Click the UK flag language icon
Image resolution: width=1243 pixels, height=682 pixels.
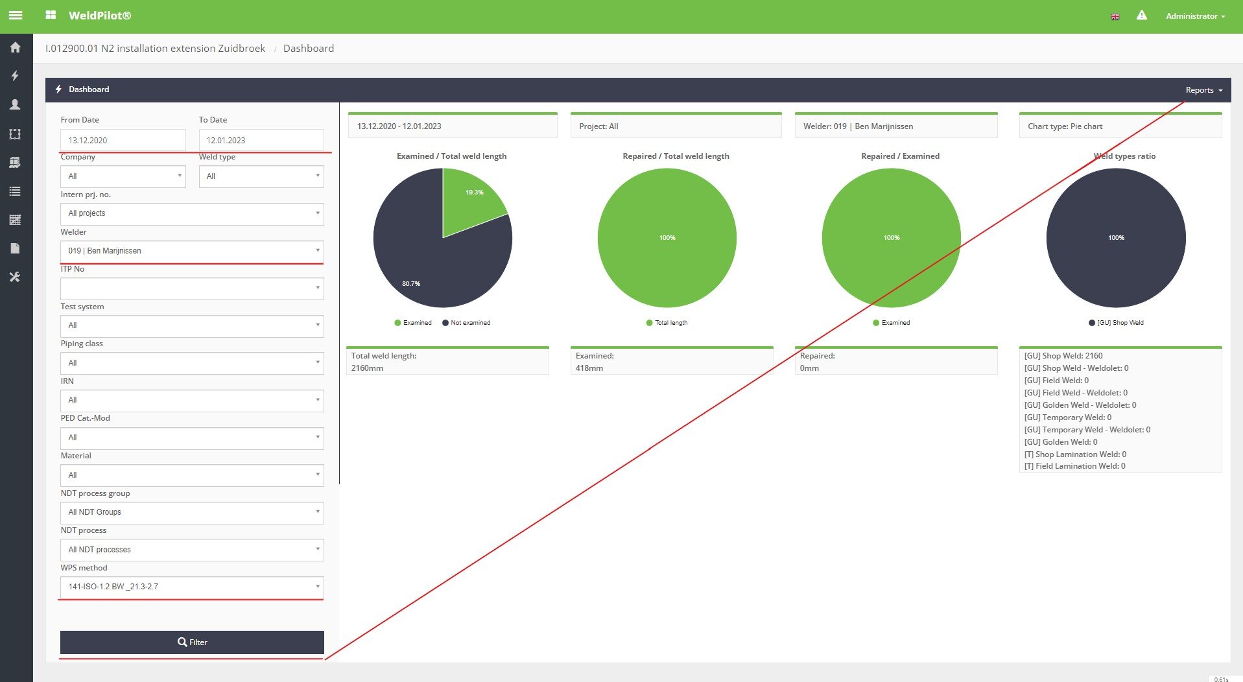(1115, 16)
